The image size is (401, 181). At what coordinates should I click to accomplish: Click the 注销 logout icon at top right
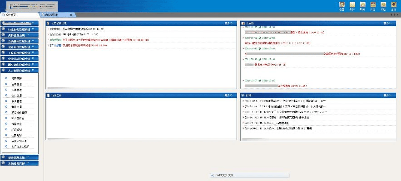pyautogui.click(x=393, y=5)
